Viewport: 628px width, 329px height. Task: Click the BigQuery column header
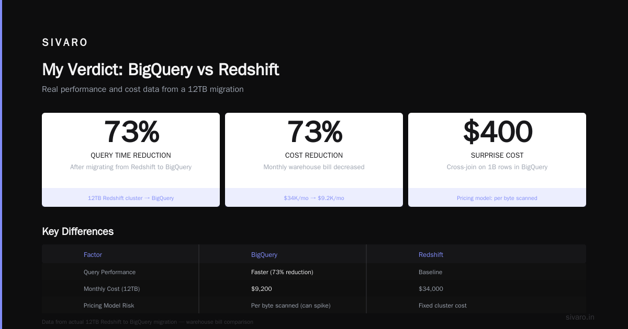264,255
